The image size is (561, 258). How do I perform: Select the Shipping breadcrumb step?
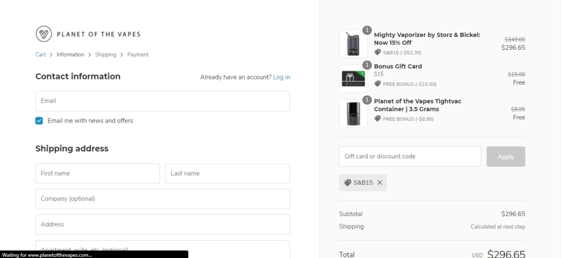[105, 55]
